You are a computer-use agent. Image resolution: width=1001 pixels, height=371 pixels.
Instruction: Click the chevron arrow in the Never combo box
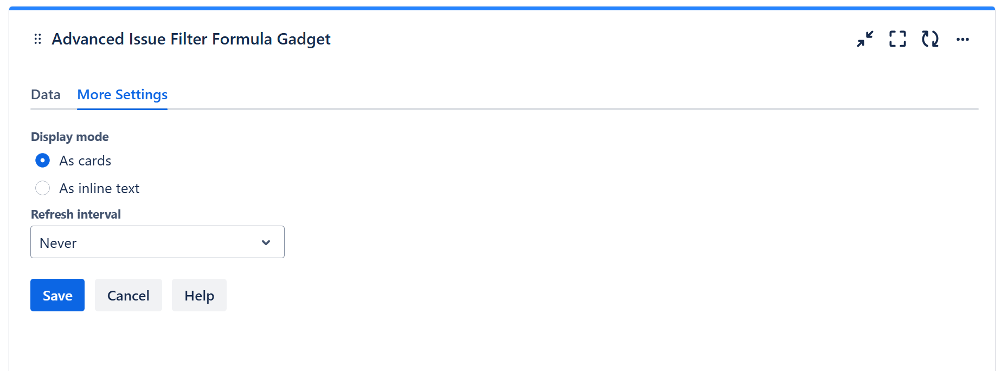pyautogui.click(x=266, y=242)
